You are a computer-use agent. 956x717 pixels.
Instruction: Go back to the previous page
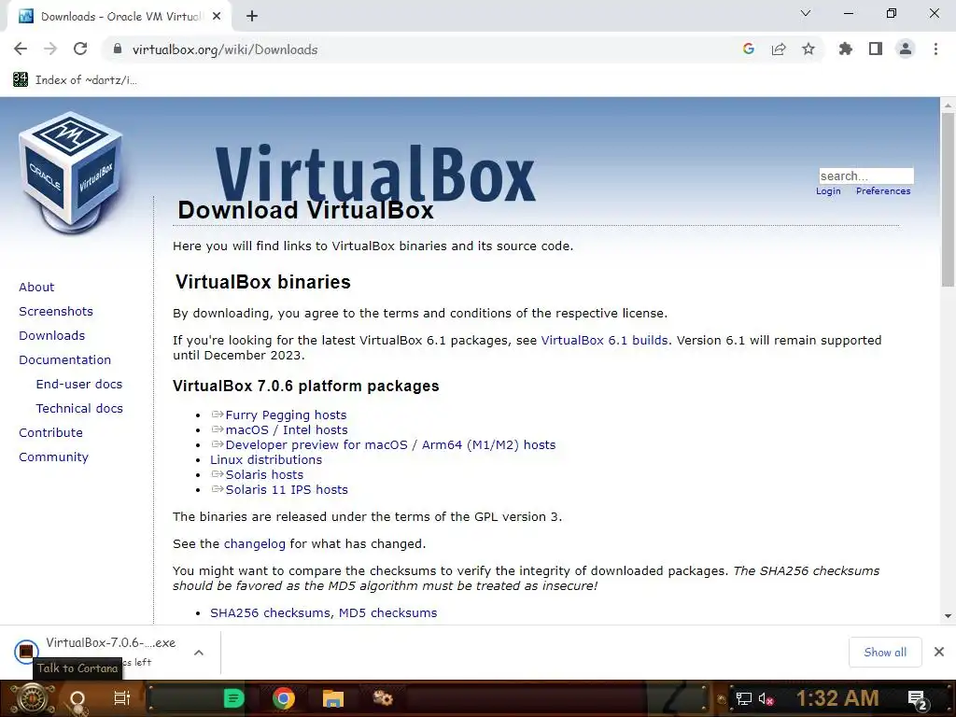pos(21,49)
